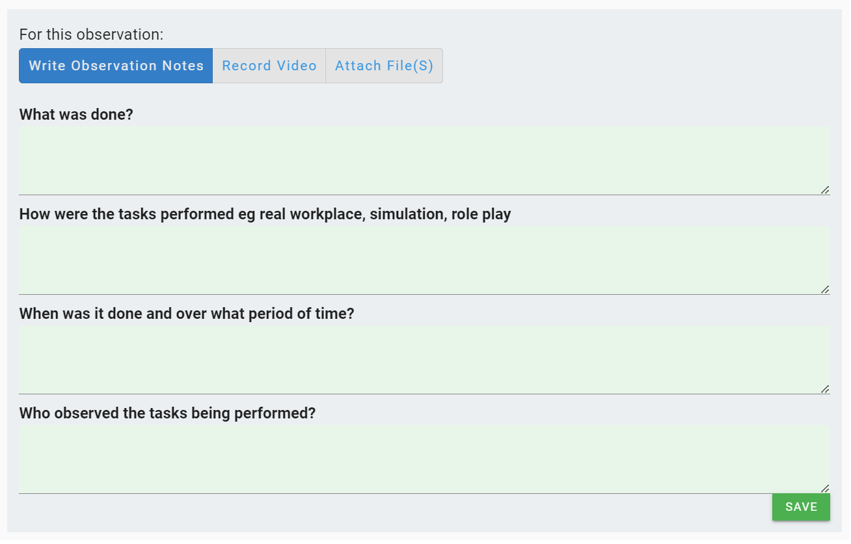
Task: Switch to the Record Video tab
Action: [x=269, y=66]
